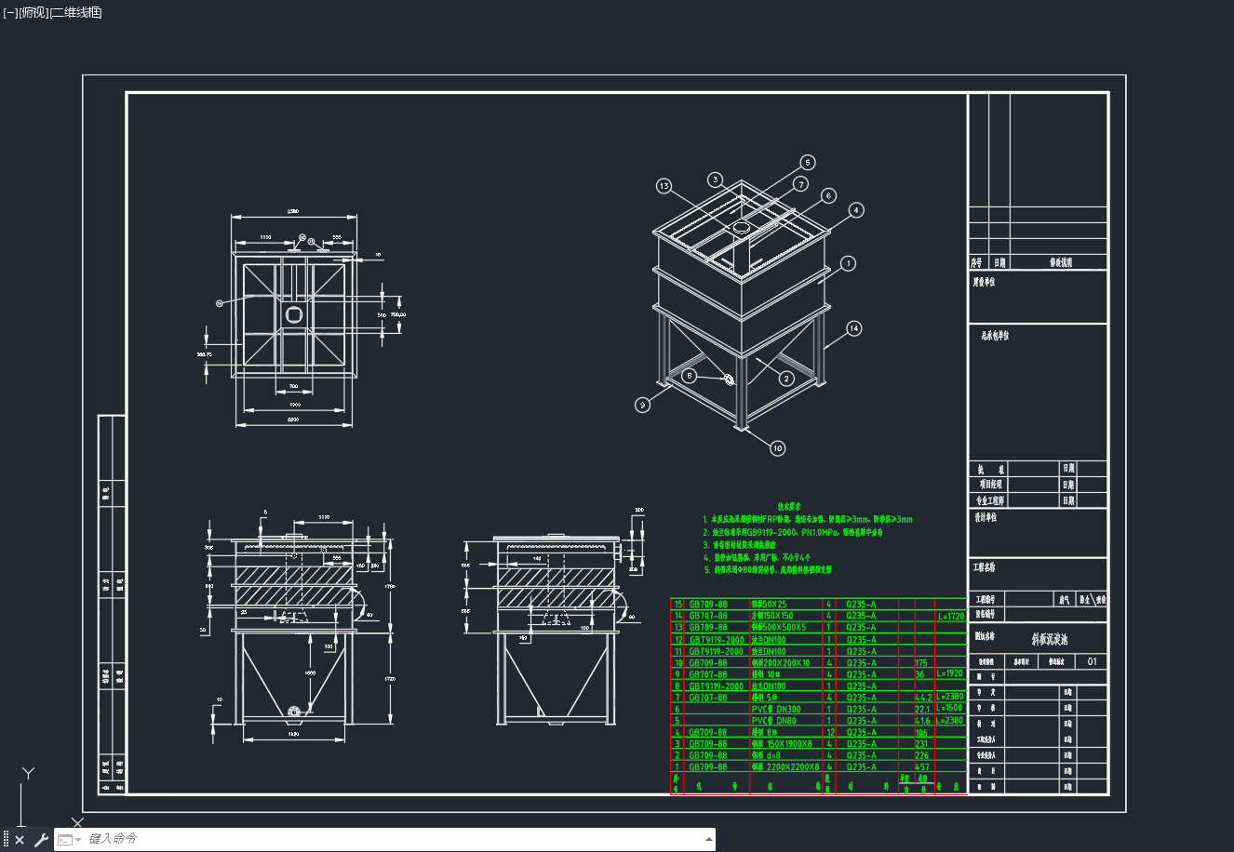Close the command line window
Viewport: 1234px width, 852px height.
[20, 840]
